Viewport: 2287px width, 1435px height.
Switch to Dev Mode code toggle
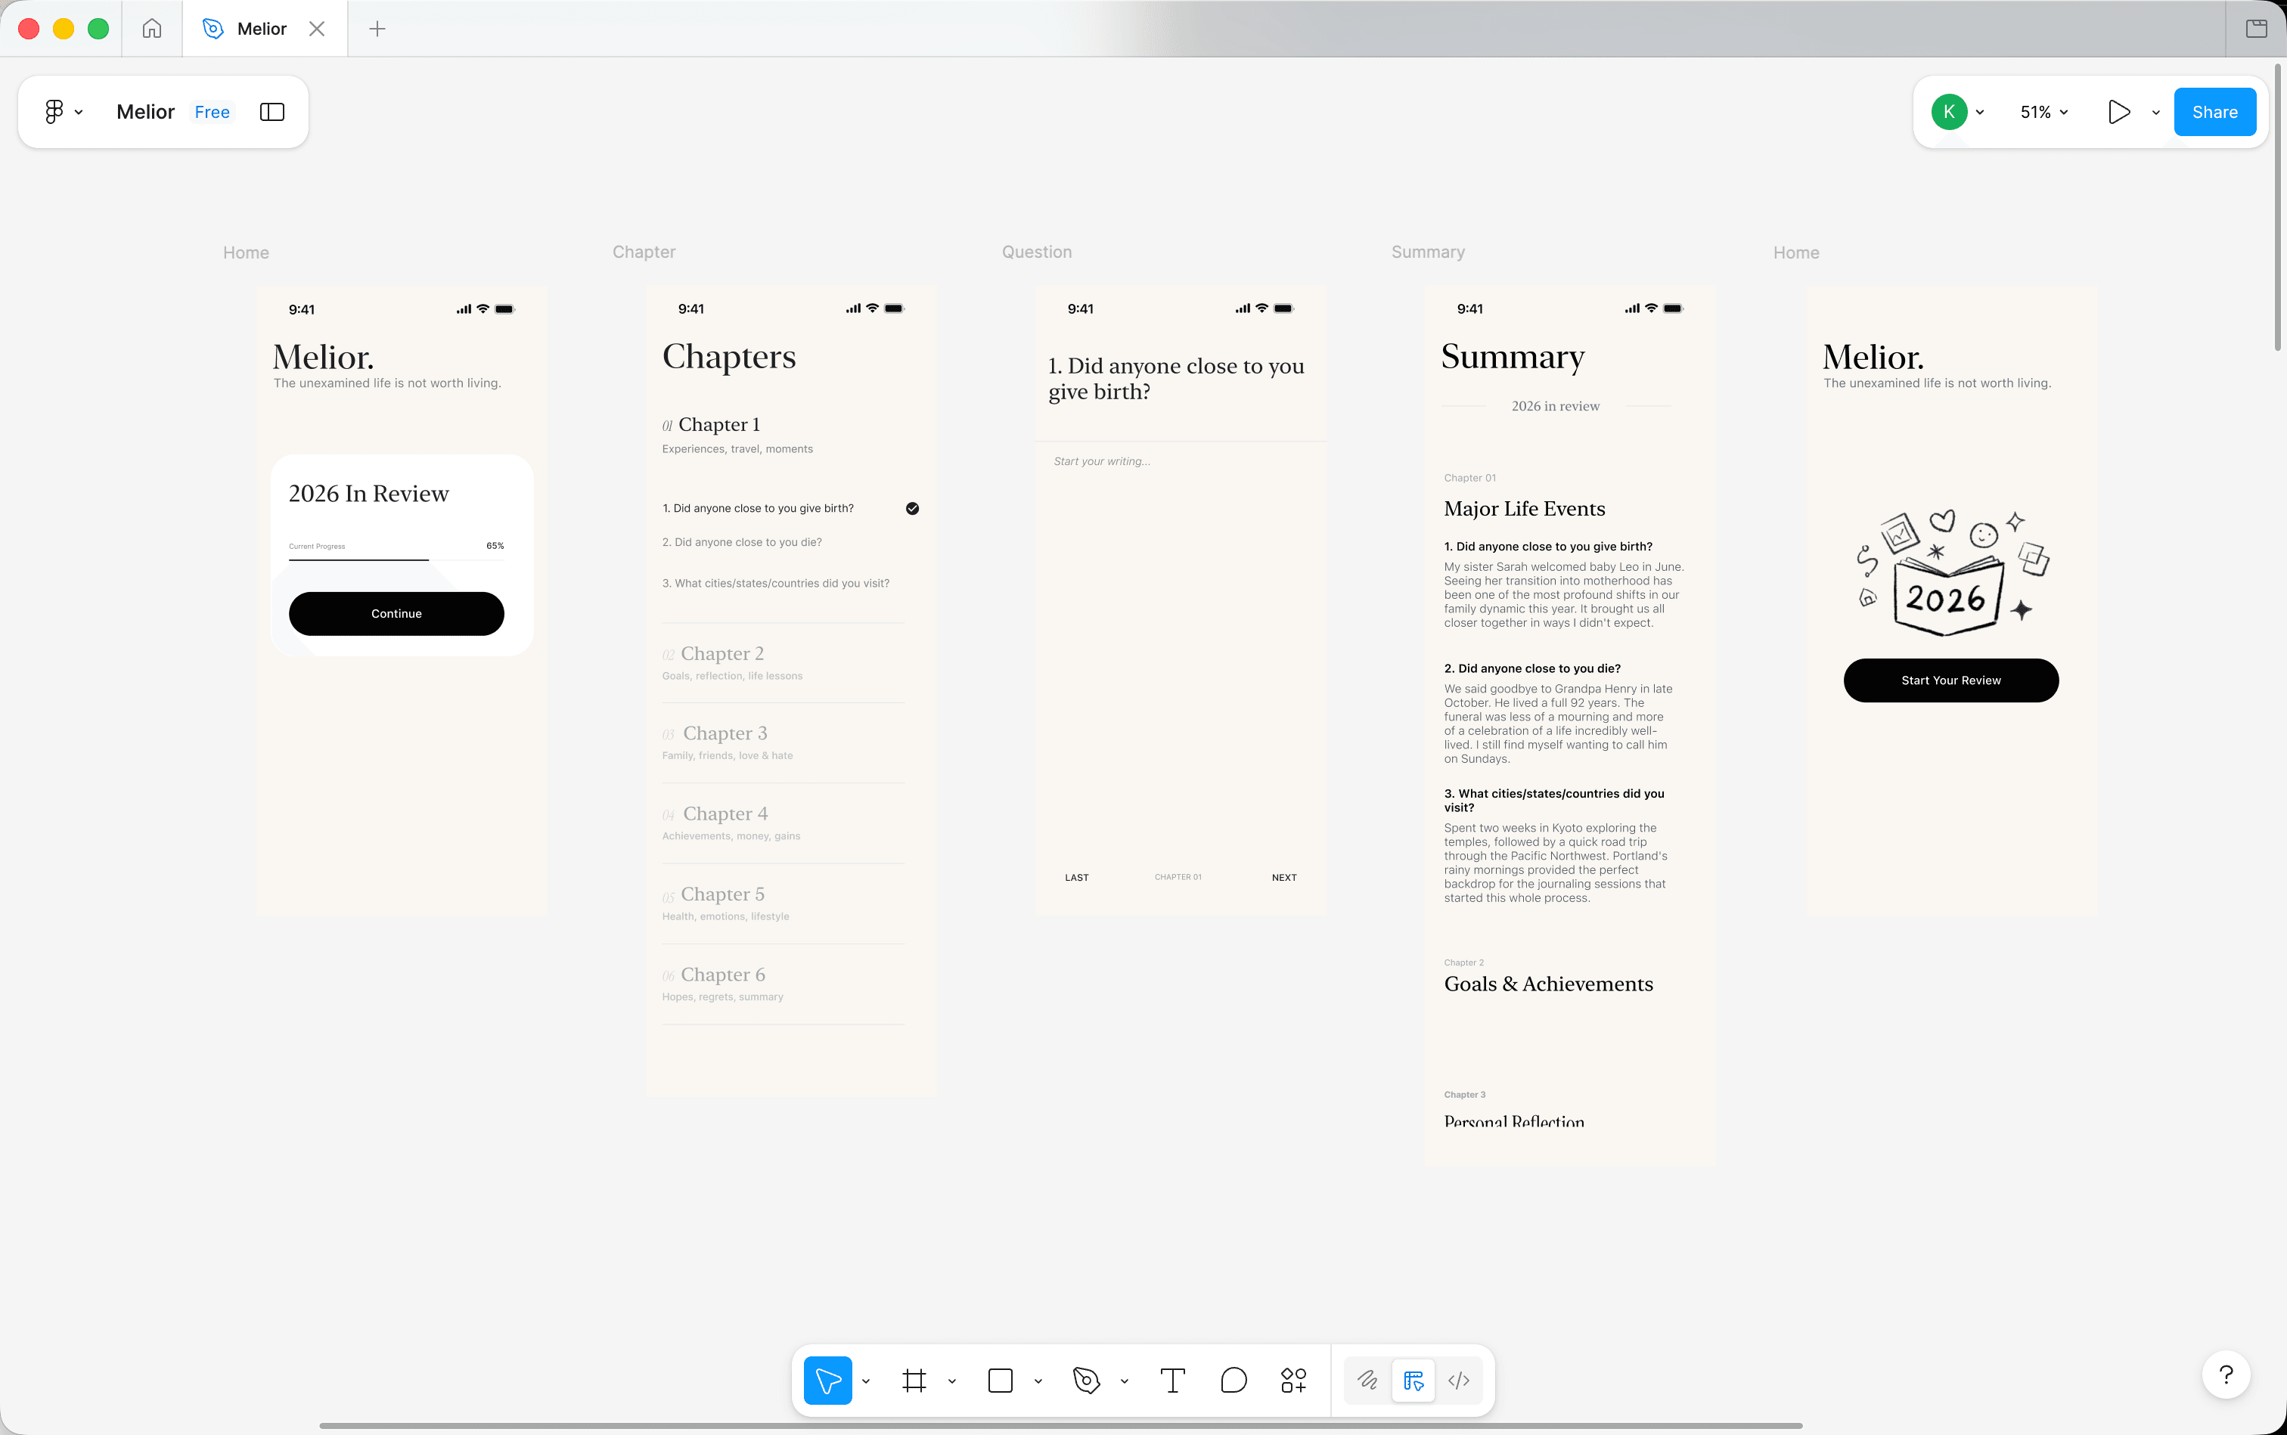tap(1459, 1380)
